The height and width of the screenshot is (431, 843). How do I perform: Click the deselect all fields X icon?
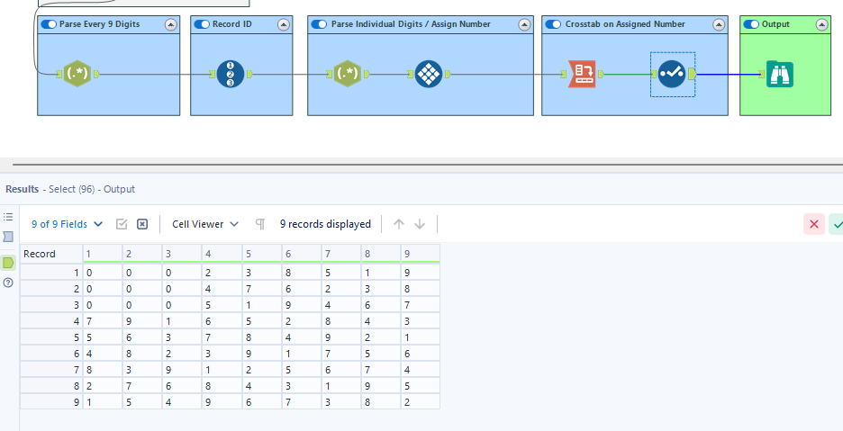click(142, 224)
